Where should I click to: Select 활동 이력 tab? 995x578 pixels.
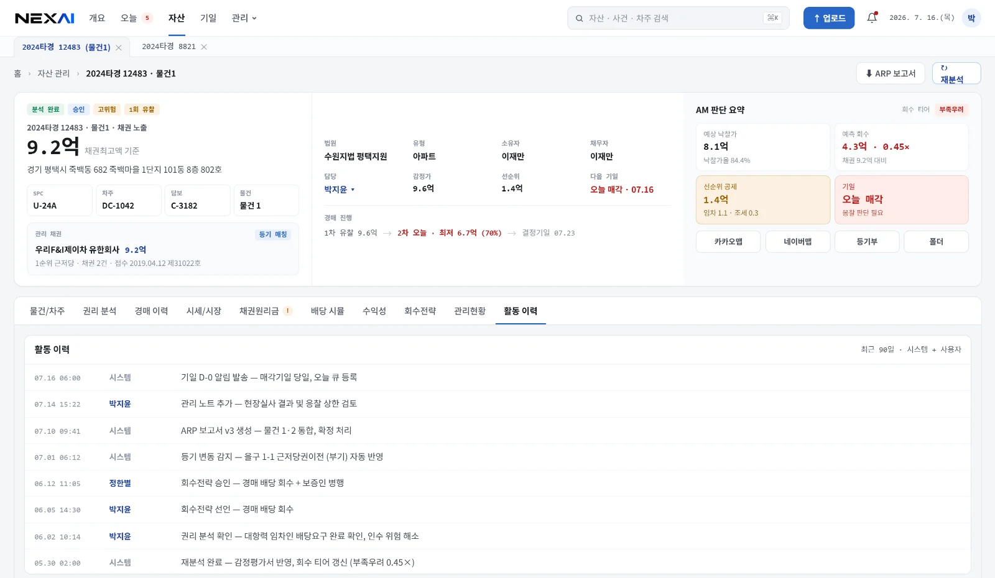pos(521,311)
